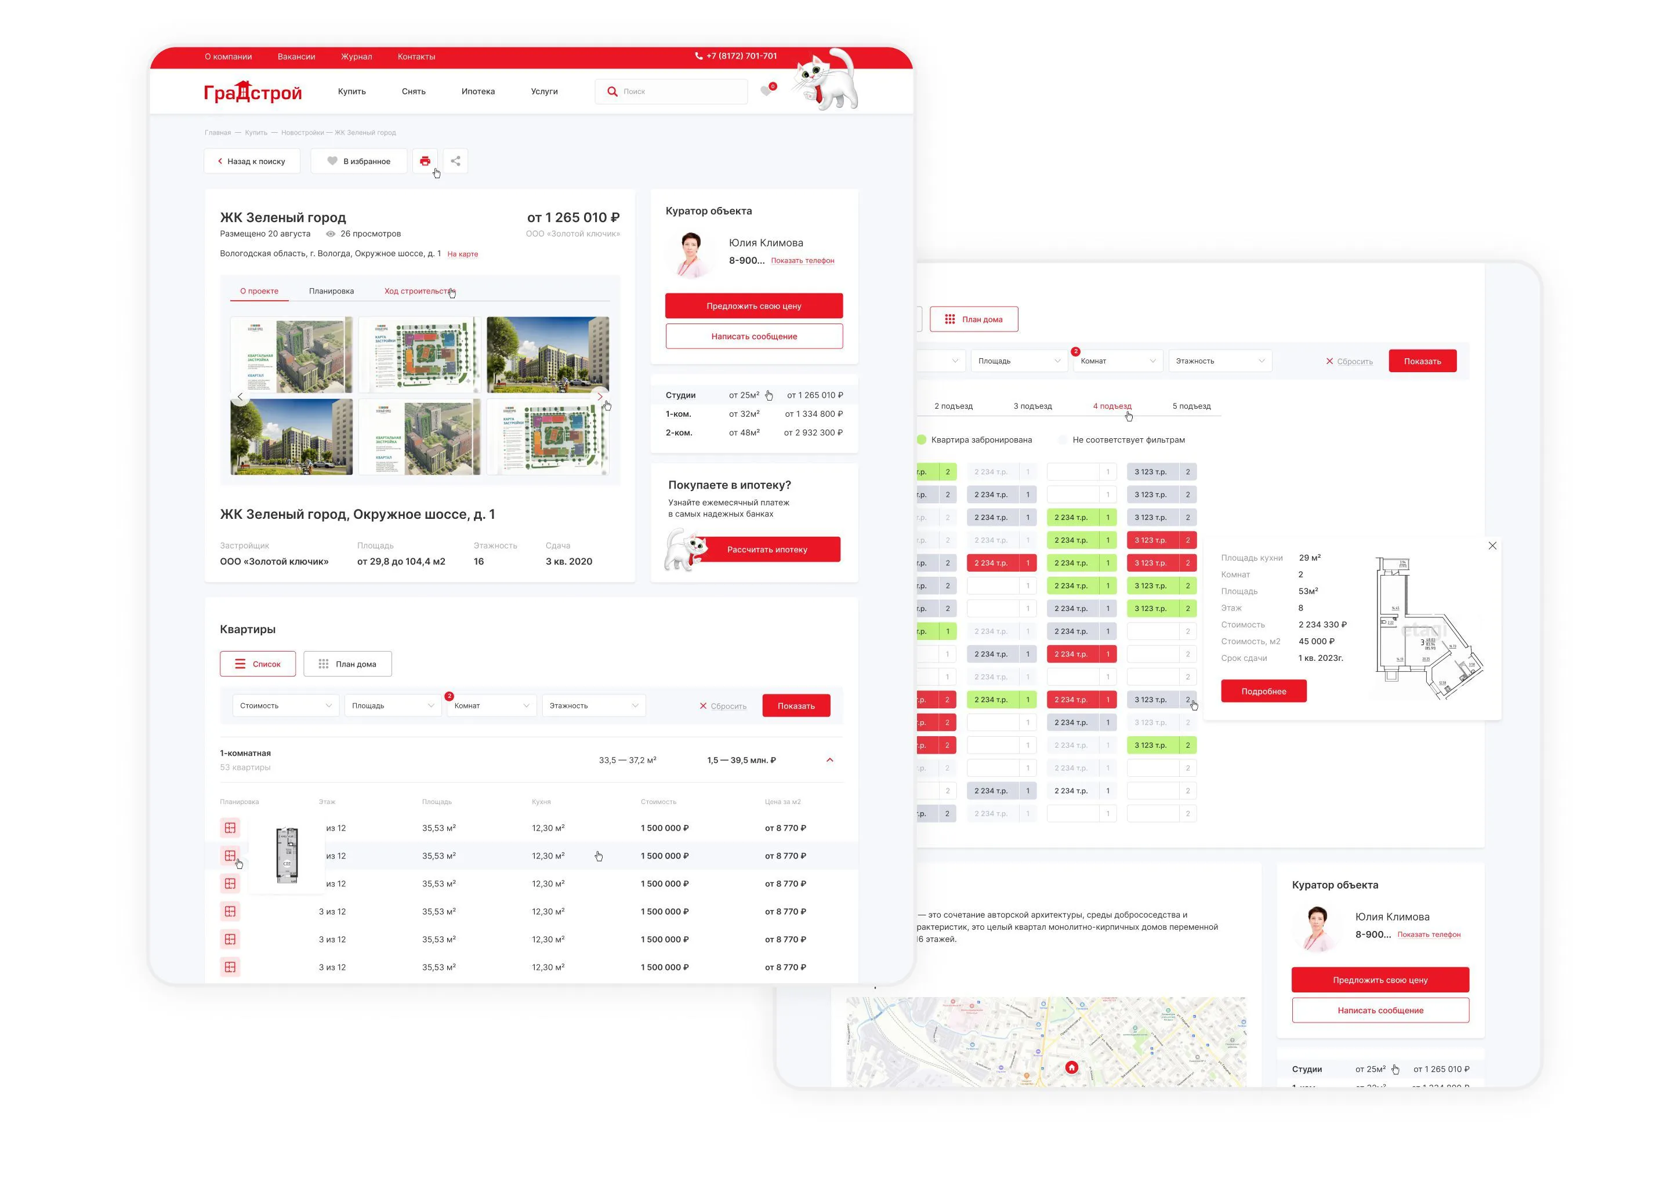The height and width of the screenshot is (1182, 1671).
Task: Open the Ход строительства tab
Action: pyautogui.click(x=419, y=291)
